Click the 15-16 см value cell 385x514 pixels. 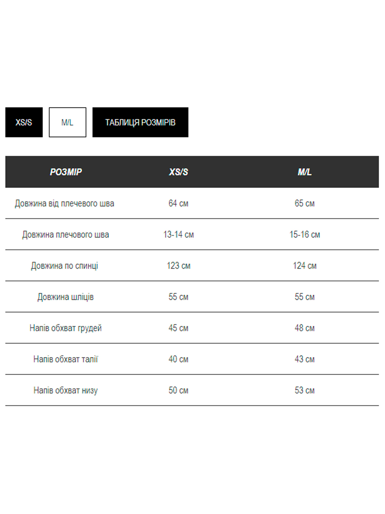click(305, 234)
